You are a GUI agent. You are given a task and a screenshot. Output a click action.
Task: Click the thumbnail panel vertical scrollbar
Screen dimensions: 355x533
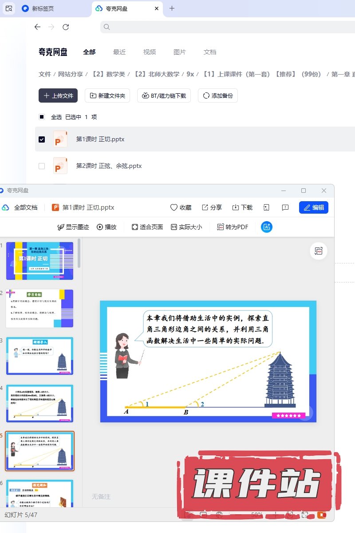pos(79,254)
